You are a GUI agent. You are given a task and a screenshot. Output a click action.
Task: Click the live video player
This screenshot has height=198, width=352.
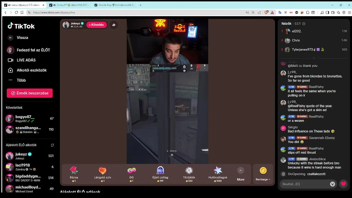tap(167, 91)
